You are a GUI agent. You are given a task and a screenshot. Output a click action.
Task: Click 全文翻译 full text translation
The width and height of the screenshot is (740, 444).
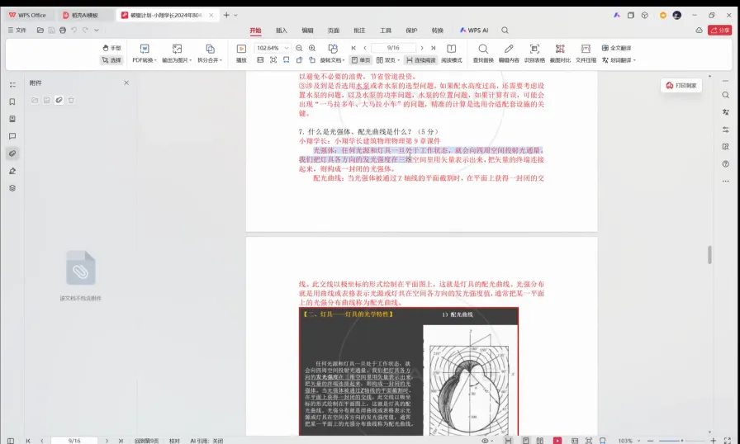click(616, 48)
